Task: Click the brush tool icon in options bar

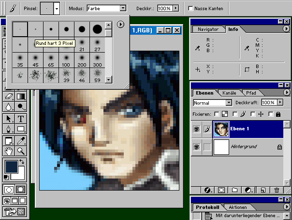Action: 13,8
